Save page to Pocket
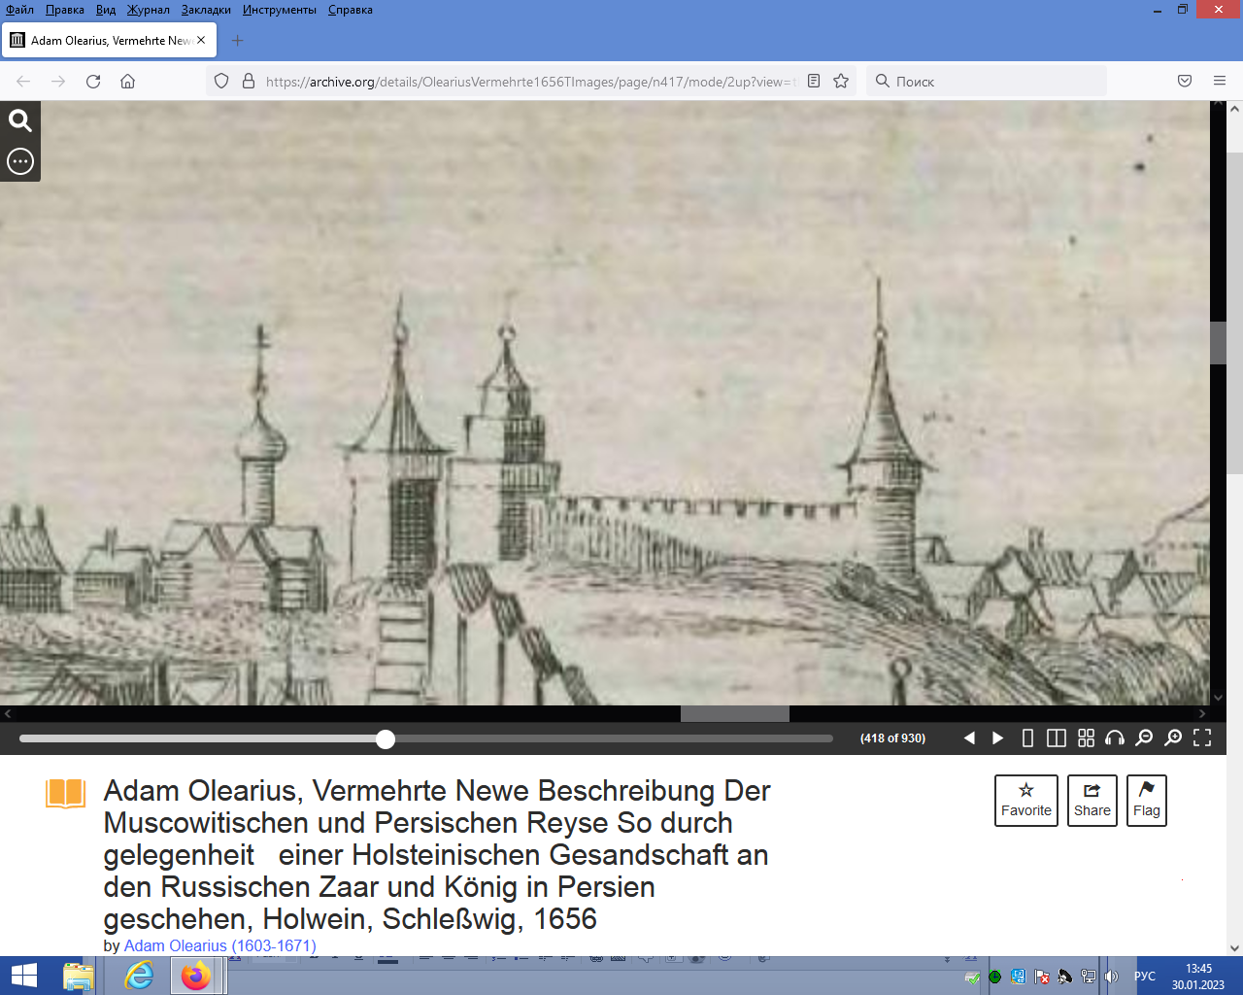The width and height of the screenshot is (1243, 995). click(x=1185, y=82)
